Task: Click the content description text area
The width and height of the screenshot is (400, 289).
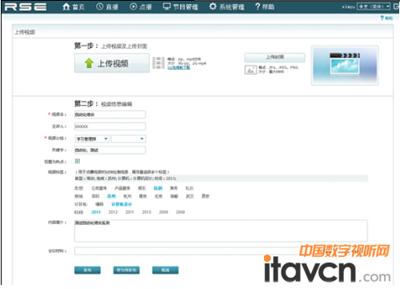Action: coord(221,231)
